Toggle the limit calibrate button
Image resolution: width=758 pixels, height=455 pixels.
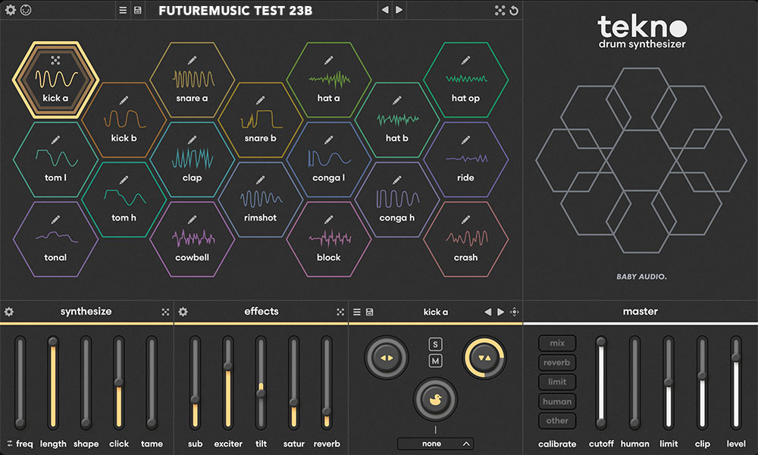[x=557, y=382]
